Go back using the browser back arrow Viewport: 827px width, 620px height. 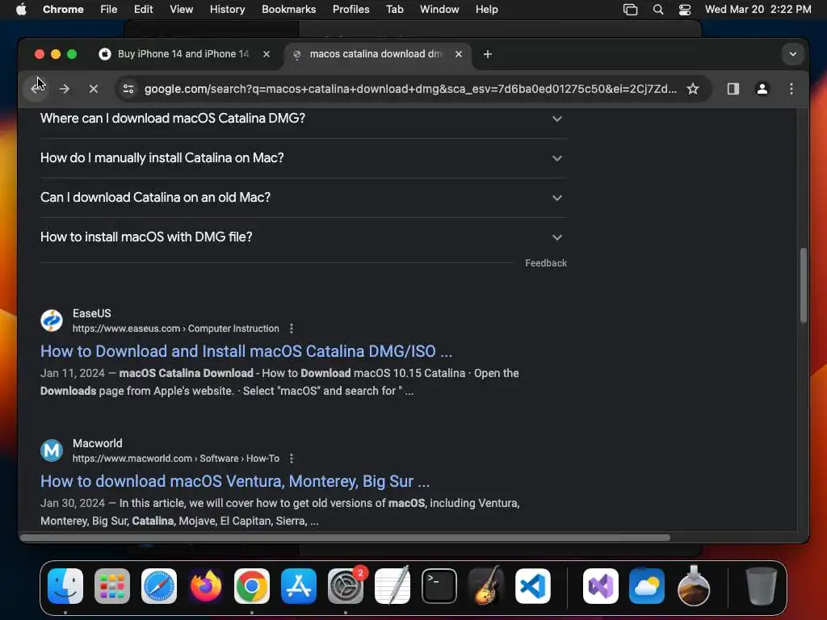click(36, 89)
